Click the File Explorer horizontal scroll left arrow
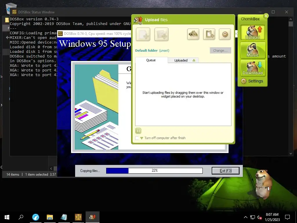Screen dimensions: 297x223 click(51, 168)
